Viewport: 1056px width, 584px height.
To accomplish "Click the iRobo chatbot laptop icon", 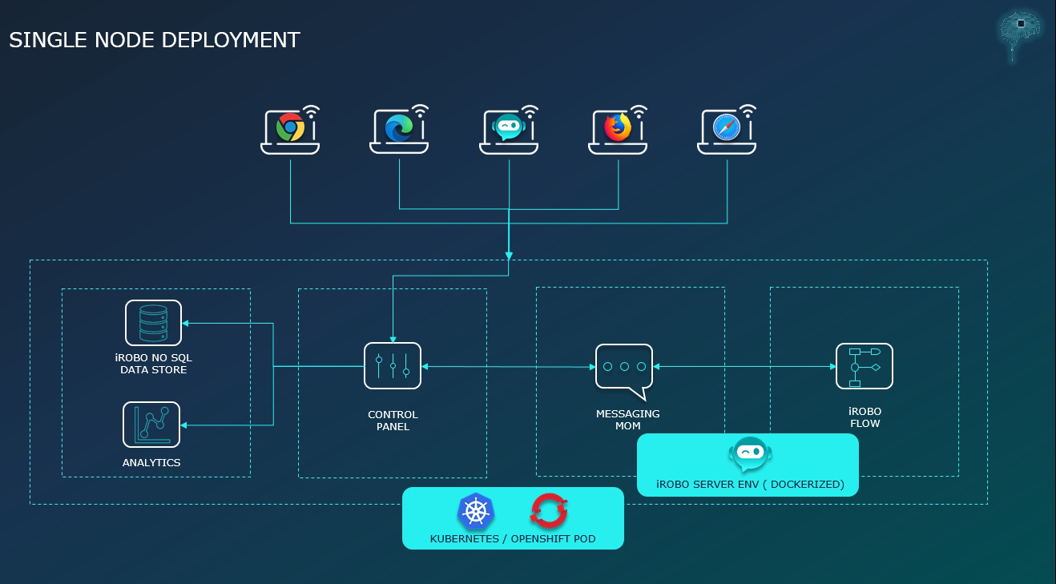I will click(509, 129).
